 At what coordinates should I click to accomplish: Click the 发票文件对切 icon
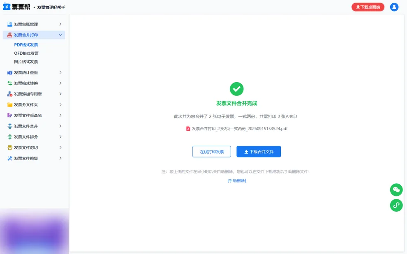[x=10, y=148]
